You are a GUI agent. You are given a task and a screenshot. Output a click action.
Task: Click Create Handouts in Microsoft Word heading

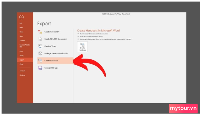(x=98, y=31)
